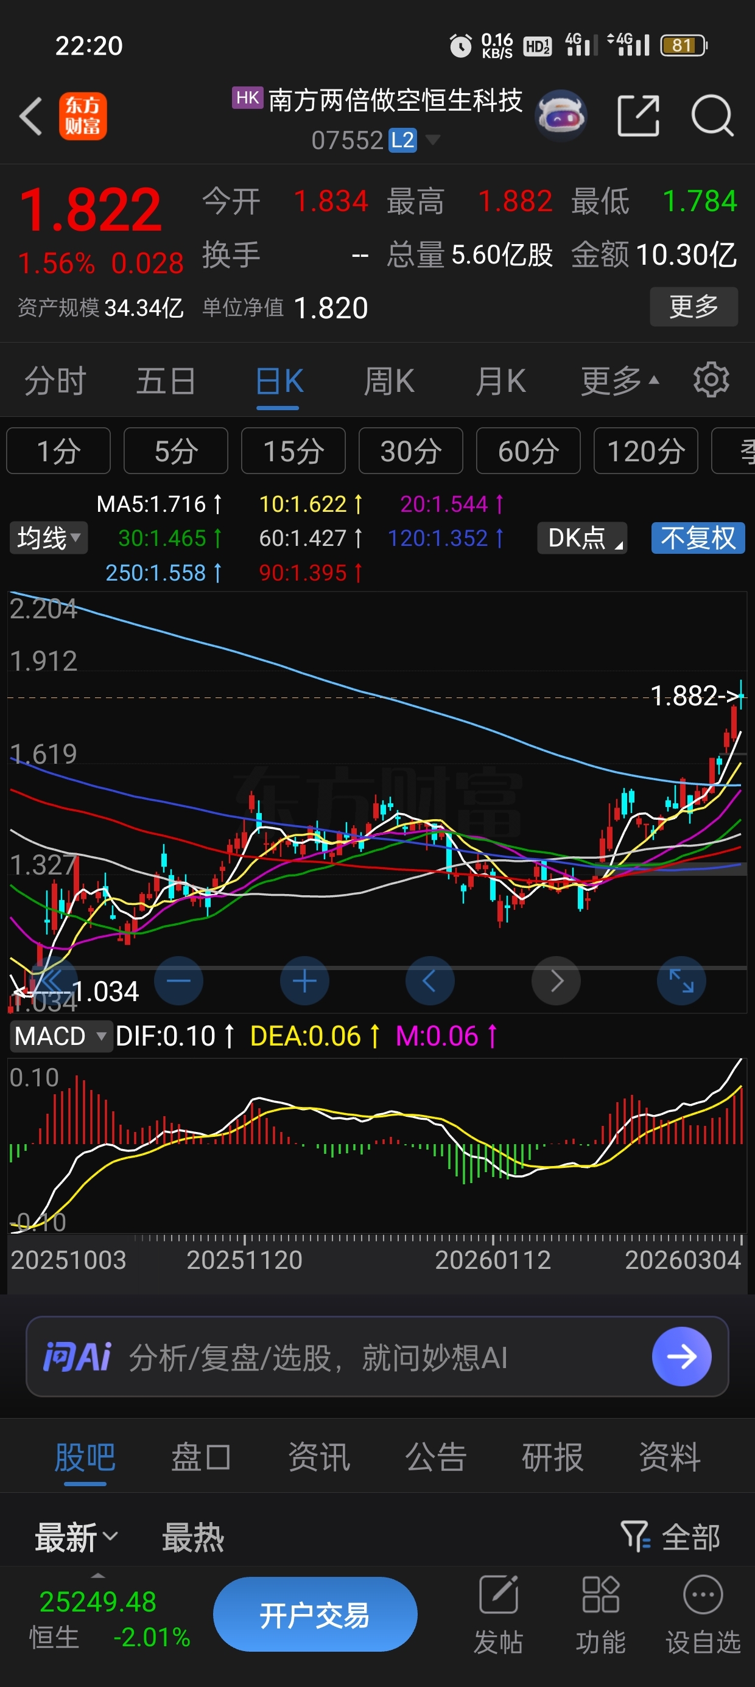Open the AI robot assistant avatar
The width and height of the screenshot is (755, 1687).
560,116
